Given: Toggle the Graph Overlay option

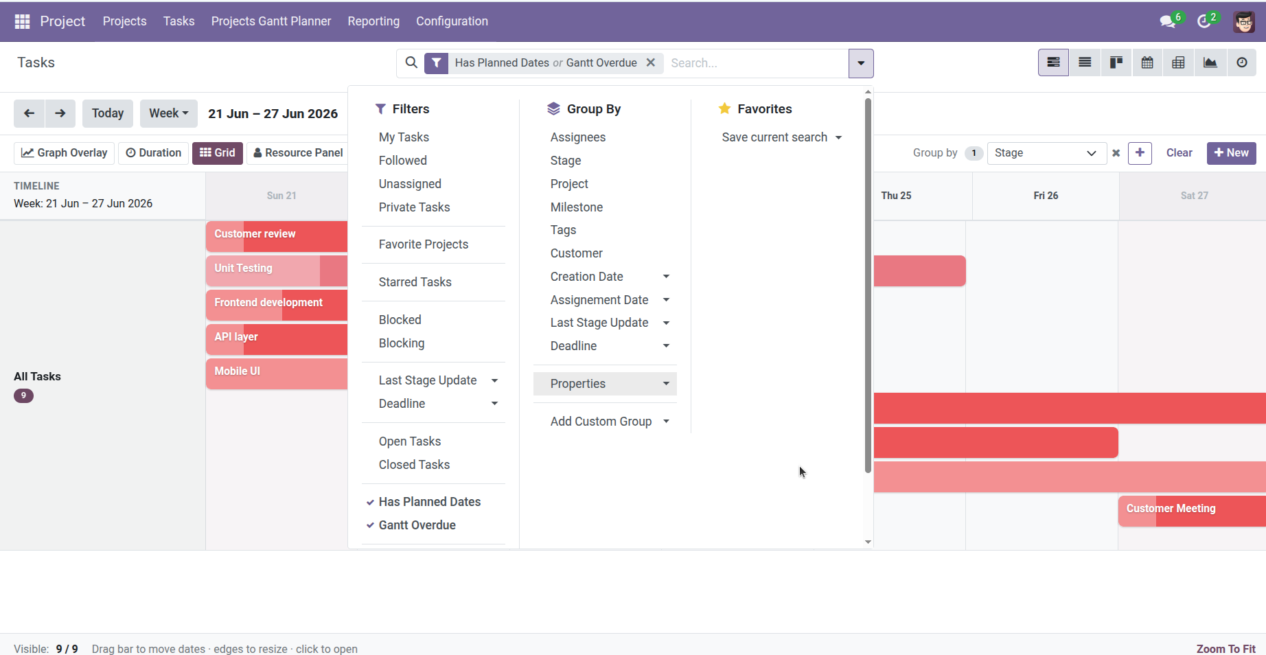Looking at the screenshot, I should 65,152.
